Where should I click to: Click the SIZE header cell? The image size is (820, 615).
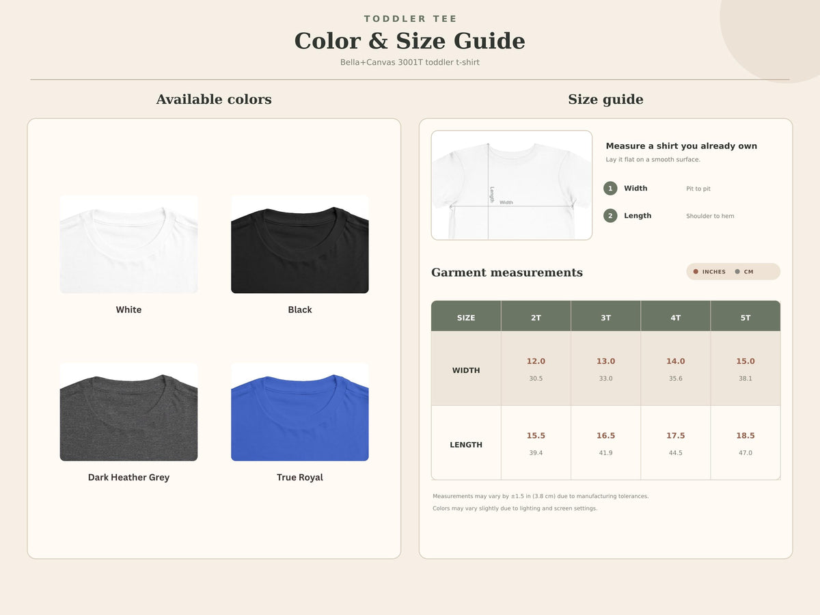tap(466, 318)
